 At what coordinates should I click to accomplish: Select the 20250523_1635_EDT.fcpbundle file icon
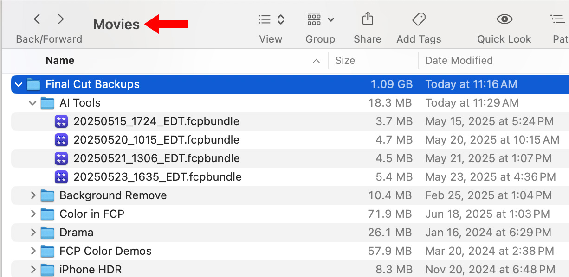coord(61,177)
